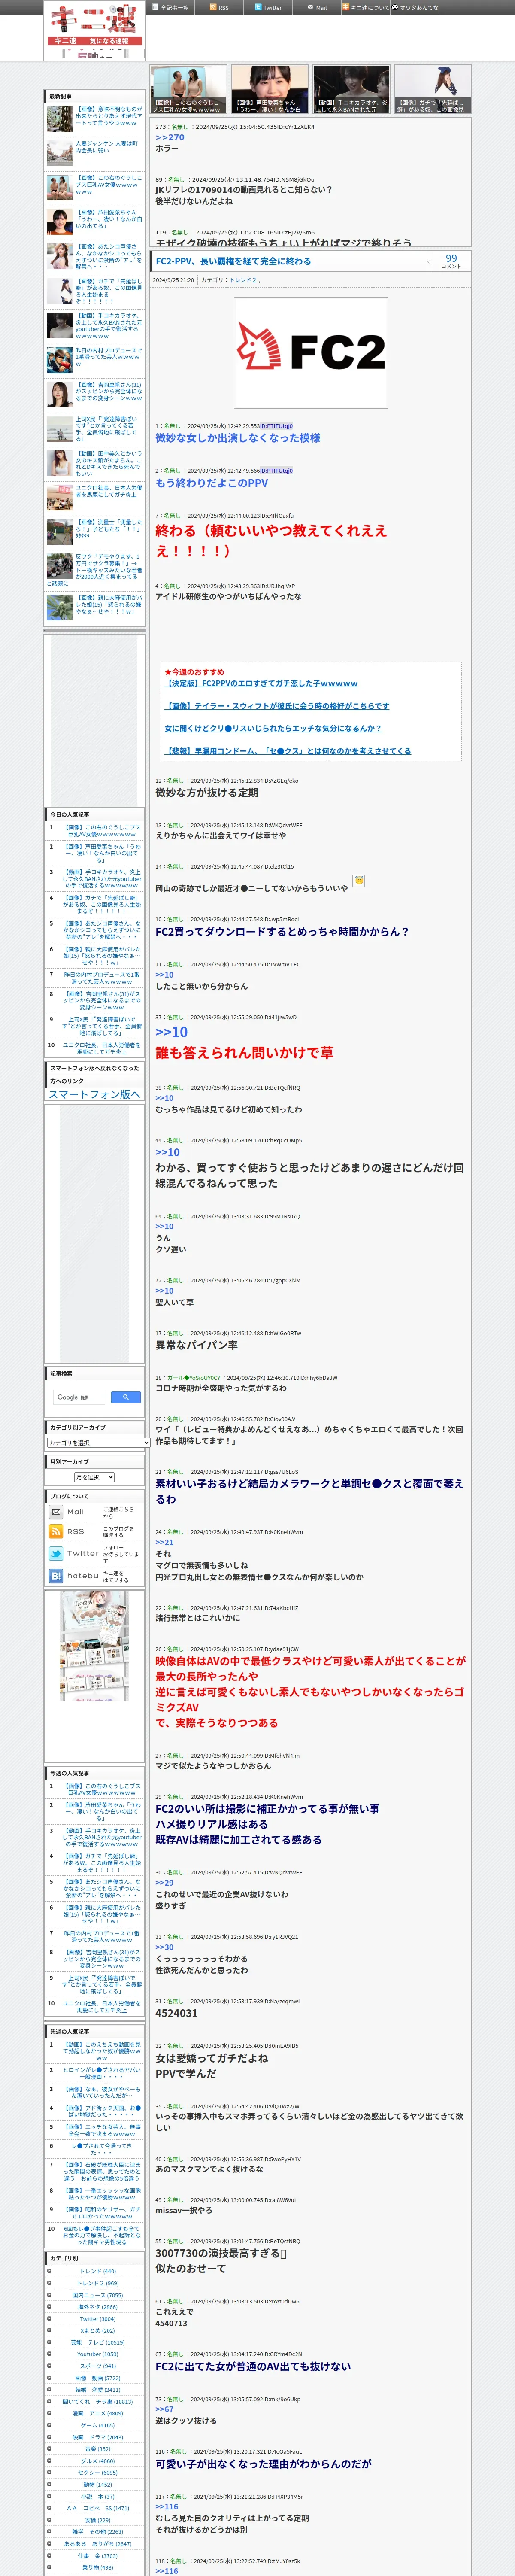Click bullet icon beside グルメ category
Screen dimensions: 515x2576
pyautogui.click(x=49, y=2461)
